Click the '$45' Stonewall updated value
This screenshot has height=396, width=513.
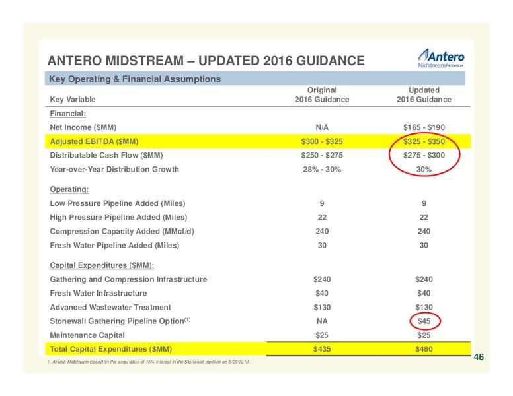click(x=424, y=321)
